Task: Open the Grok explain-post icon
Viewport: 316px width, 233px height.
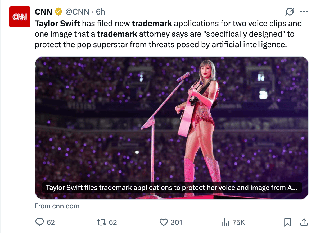Action: click(290, 12)
